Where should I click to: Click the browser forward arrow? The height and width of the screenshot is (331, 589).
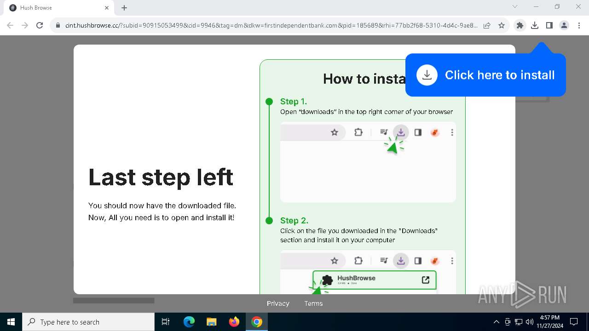click(x=25, y=25)
